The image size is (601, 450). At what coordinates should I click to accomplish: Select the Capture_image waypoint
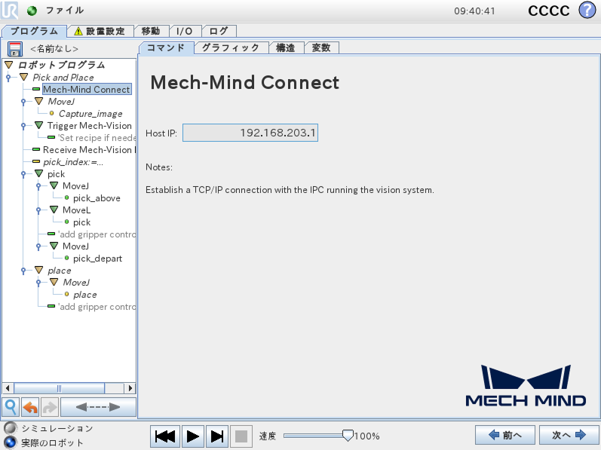click(x=90, y=113)
